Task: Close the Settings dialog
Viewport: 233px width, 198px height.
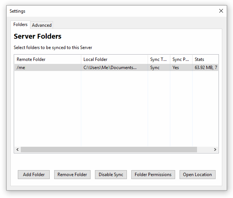Action: (x=221, y=11)
